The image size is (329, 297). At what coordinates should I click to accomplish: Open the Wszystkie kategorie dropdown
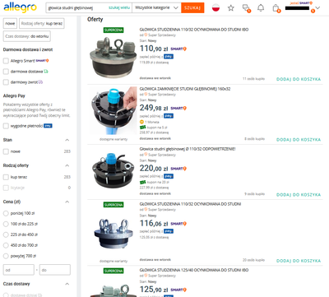pos(156,7)
